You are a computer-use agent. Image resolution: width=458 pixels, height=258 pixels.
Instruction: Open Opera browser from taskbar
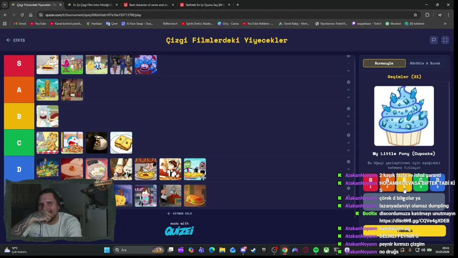click(306, 250)
